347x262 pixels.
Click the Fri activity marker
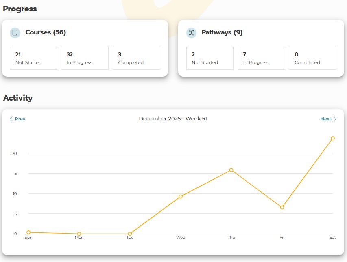[282, 207]
